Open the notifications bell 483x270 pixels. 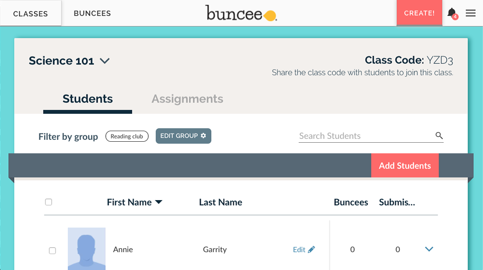(x=452, y=13)
